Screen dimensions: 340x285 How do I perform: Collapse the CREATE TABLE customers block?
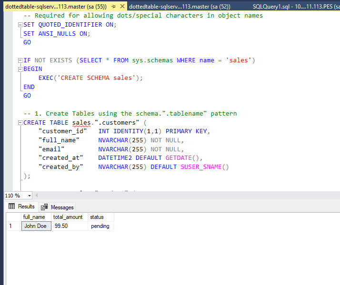click(x=20, y=123)
